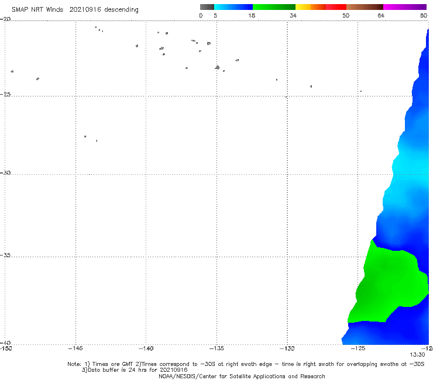Viewport: 433px width, 380px height.
Task: Click the magenta-purple segment of the color bar
Action: pyautogui.click(x=405, y=7)
